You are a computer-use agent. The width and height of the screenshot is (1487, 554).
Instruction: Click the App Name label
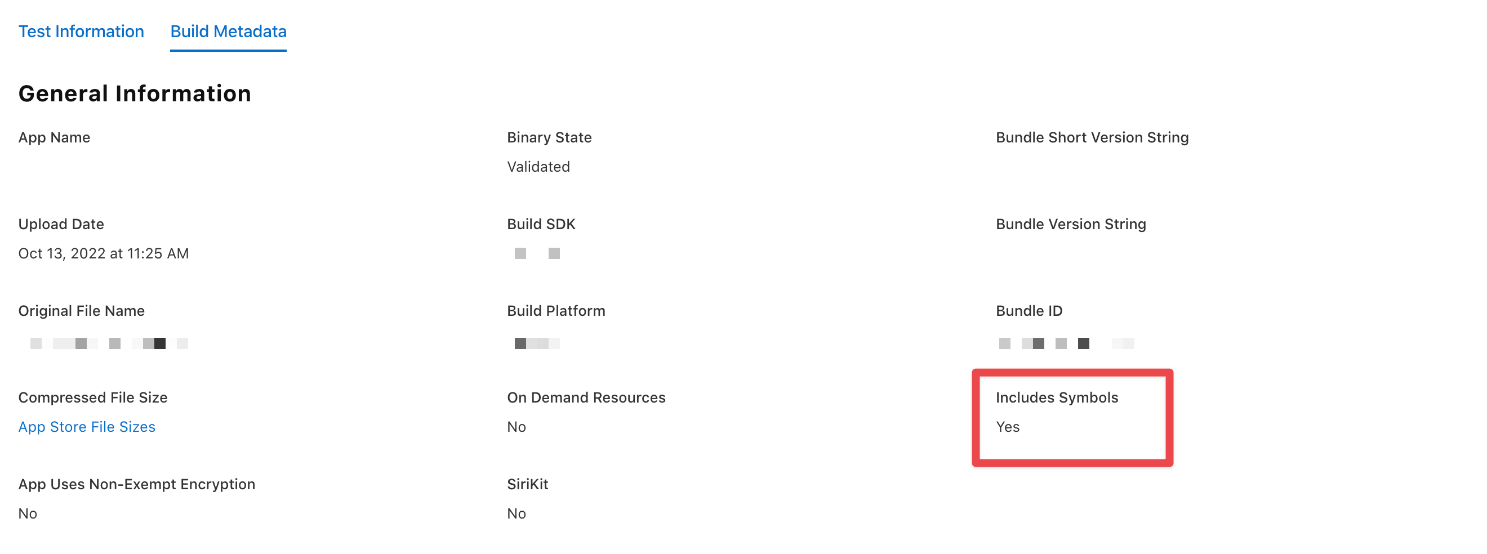54,137
